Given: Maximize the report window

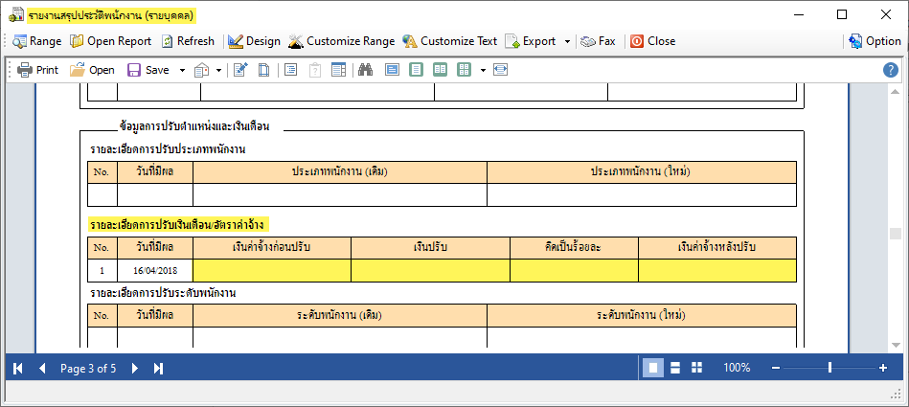Looking at the screenshot, I should [842, 15].
